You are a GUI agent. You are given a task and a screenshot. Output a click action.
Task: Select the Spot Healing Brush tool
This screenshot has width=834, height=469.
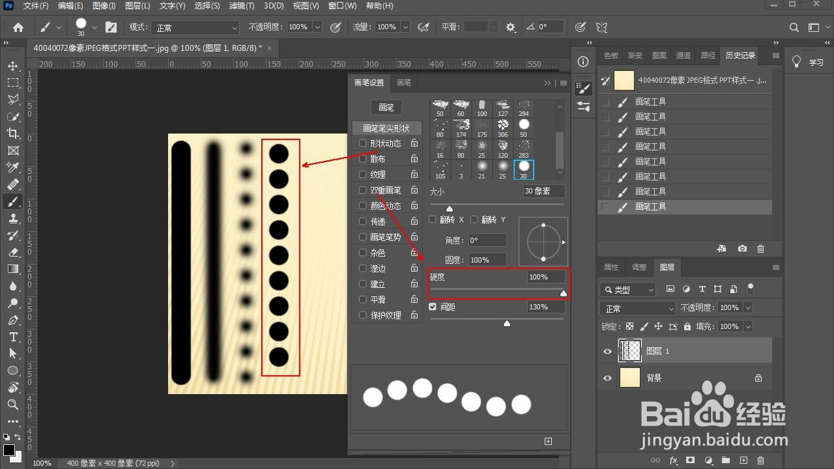coord(13,184)
